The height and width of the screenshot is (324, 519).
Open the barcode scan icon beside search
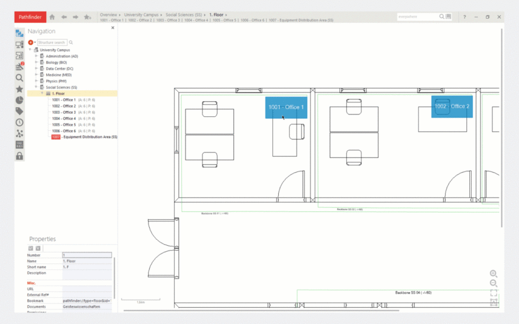click(x=449, y=16)
